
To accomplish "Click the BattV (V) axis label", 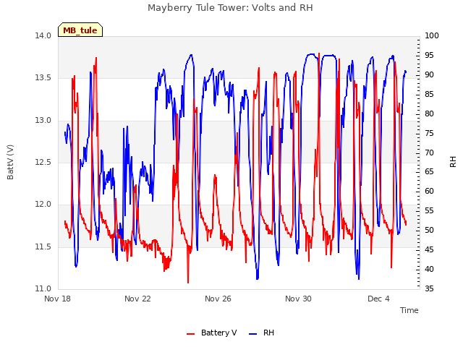I will coord(10,162).
